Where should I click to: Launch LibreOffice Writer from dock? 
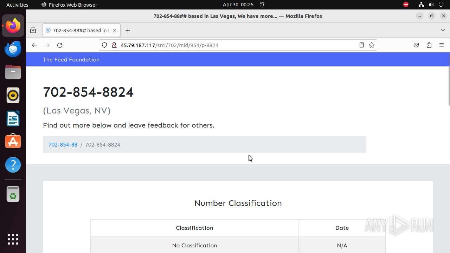(x=13, y=118)
